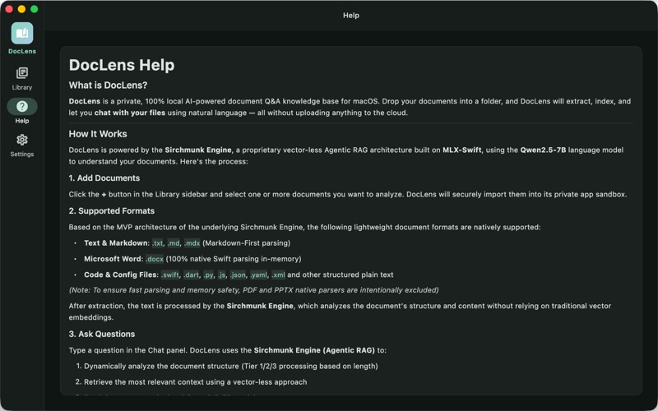Click the red close window button
The height and width of the screenshot is (411, 658).
coord(9,9)
